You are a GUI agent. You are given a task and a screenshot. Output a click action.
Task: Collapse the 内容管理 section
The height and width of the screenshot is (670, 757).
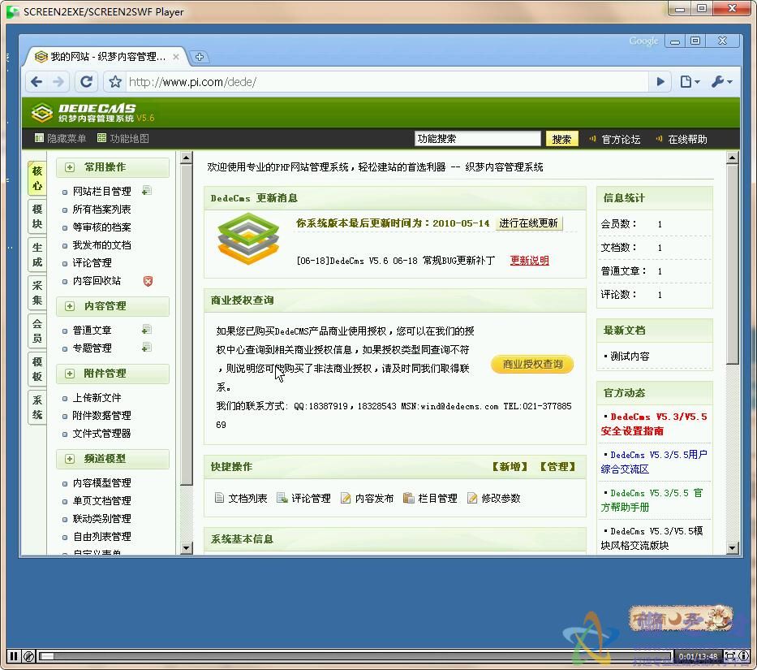tap(70, 306)
